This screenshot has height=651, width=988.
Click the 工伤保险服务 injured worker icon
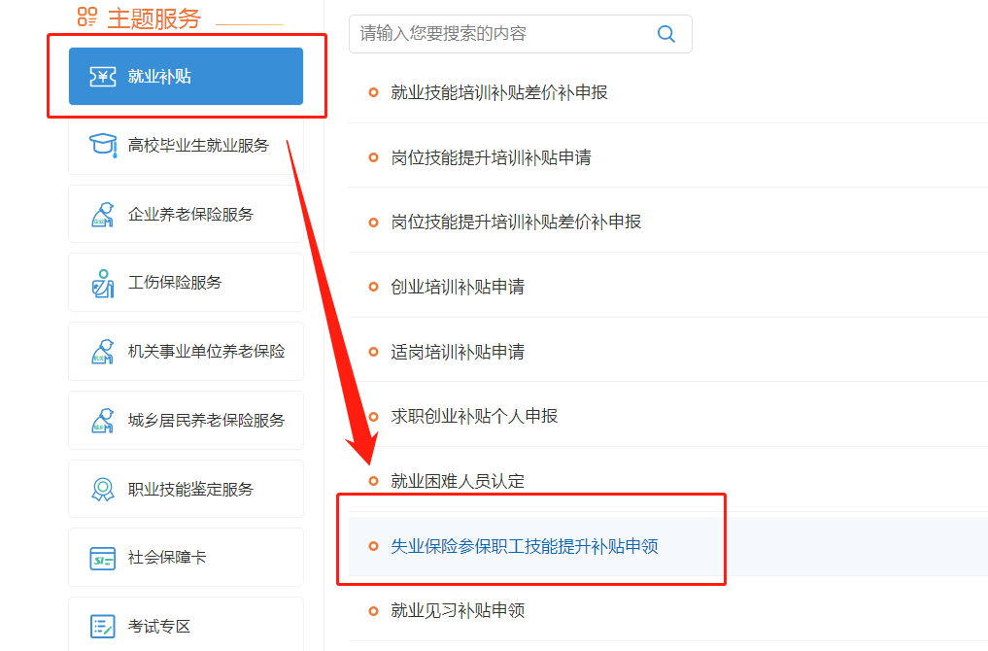(103, 283)
